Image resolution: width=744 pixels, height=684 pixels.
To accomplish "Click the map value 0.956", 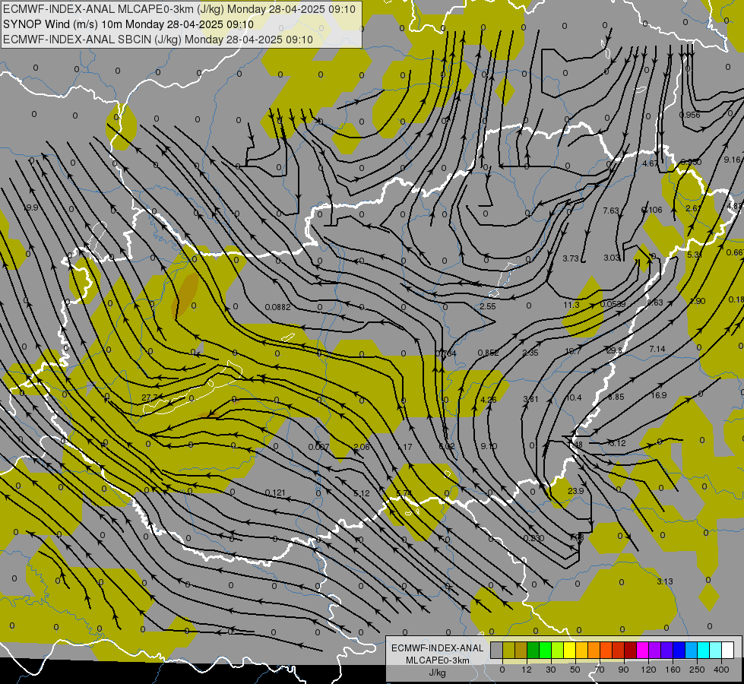I will (x=689, y=115).
